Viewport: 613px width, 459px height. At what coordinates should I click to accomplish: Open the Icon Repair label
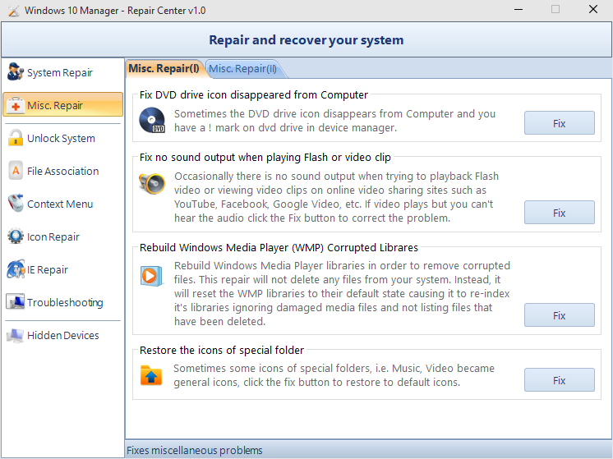[53, 236]
